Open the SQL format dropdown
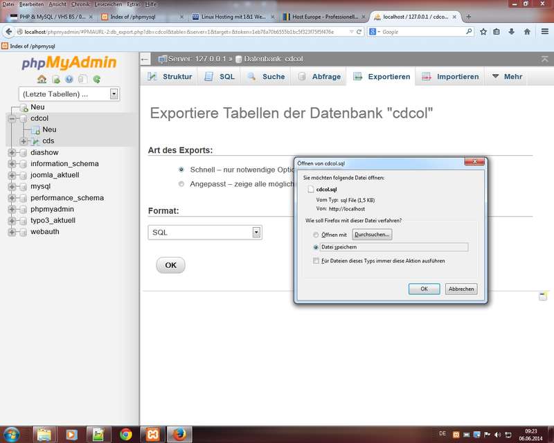Viewport: 554px width, 443px height. click(x=205, y=233)
